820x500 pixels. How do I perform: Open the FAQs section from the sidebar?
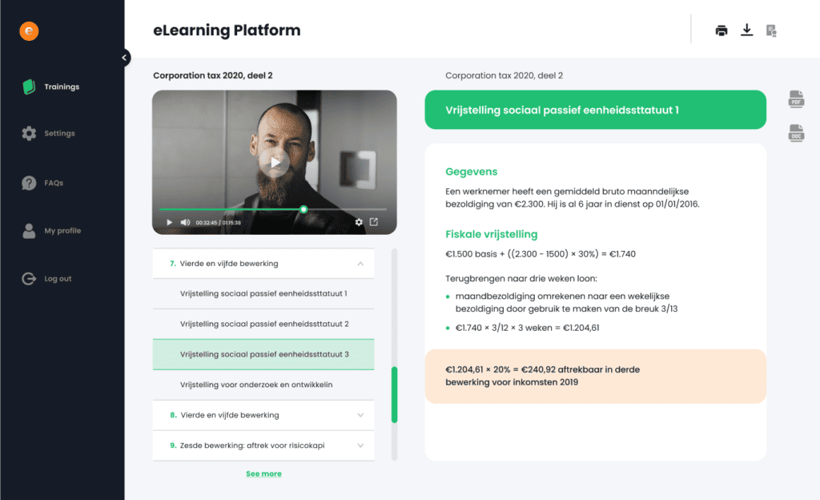click(x=53, y=183)
